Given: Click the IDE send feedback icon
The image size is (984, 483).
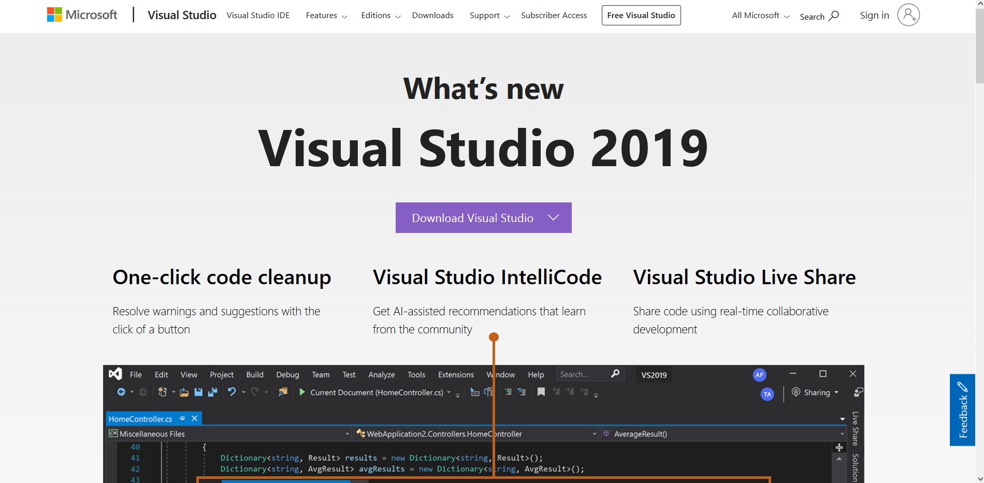Looking at the screenshot, I should (x=858, y=392).
